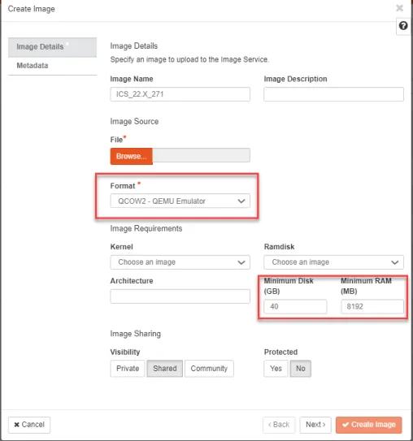
Task: Click the Minimum Disk (GB) field
Action: [x=295, y=306]
